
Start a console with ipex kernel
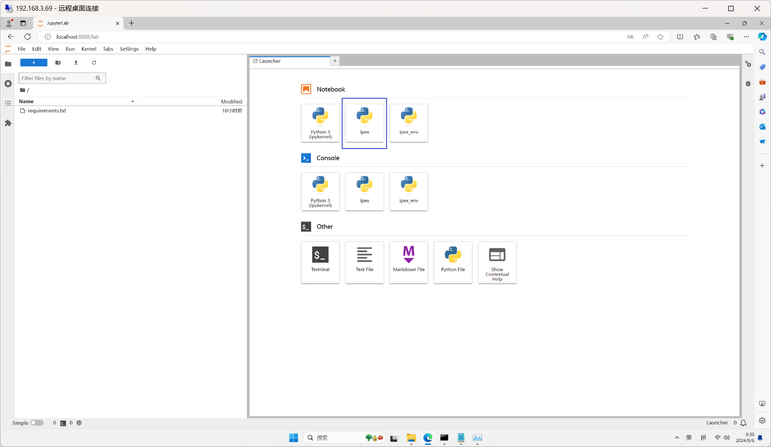pos(364,192)
